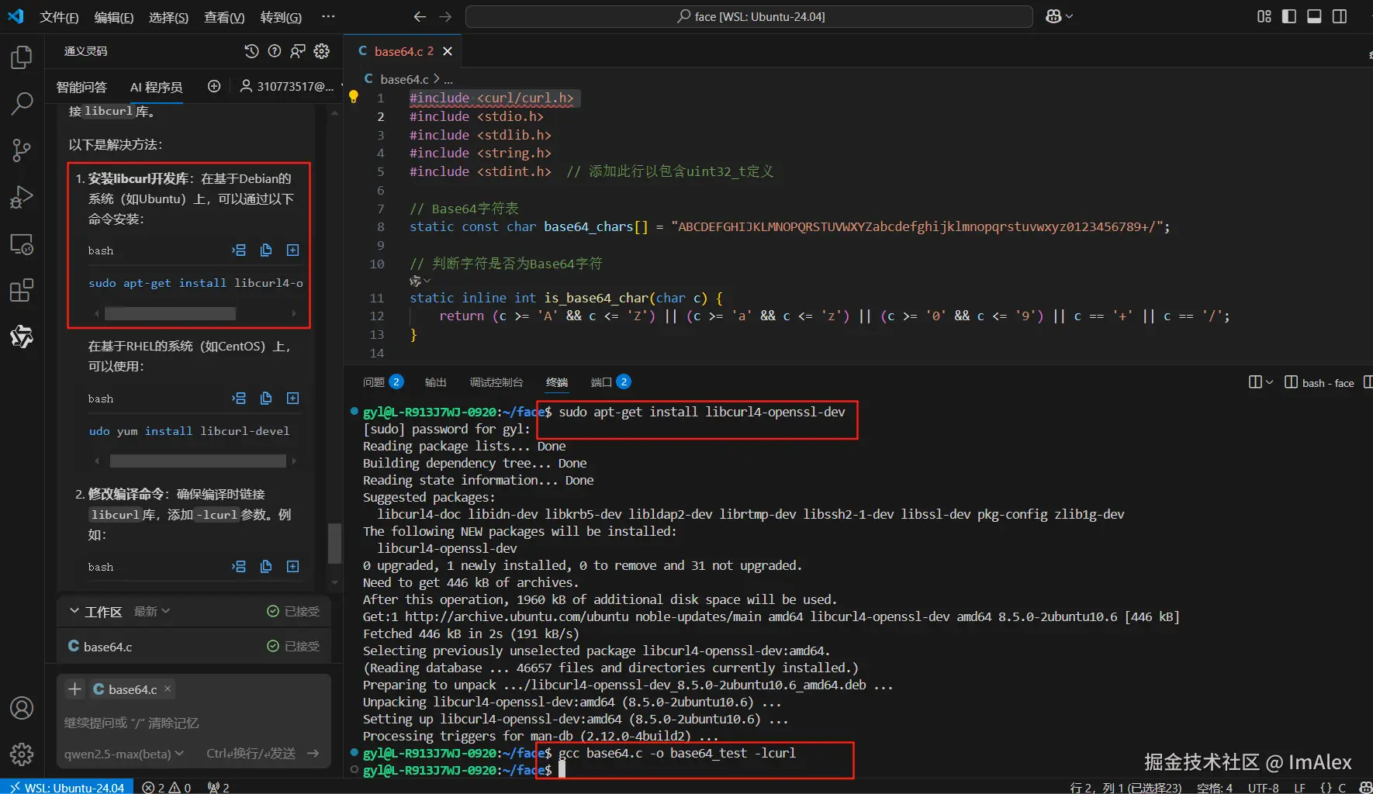Image resolution: width=1373 pixels, height=794 pixels.
Task: Insert the apt-get code block into editor
Action: pos(239,250)
